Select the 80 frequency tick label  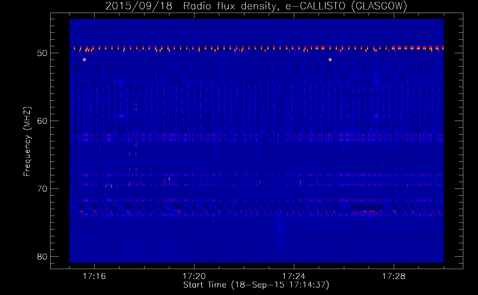click(42, 257)
